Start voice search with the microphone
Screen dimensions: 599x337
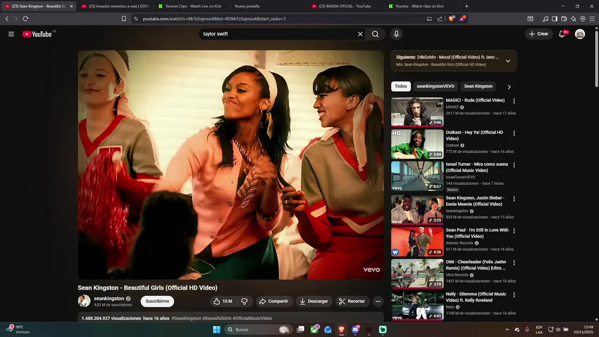click(x=396, y=34)
